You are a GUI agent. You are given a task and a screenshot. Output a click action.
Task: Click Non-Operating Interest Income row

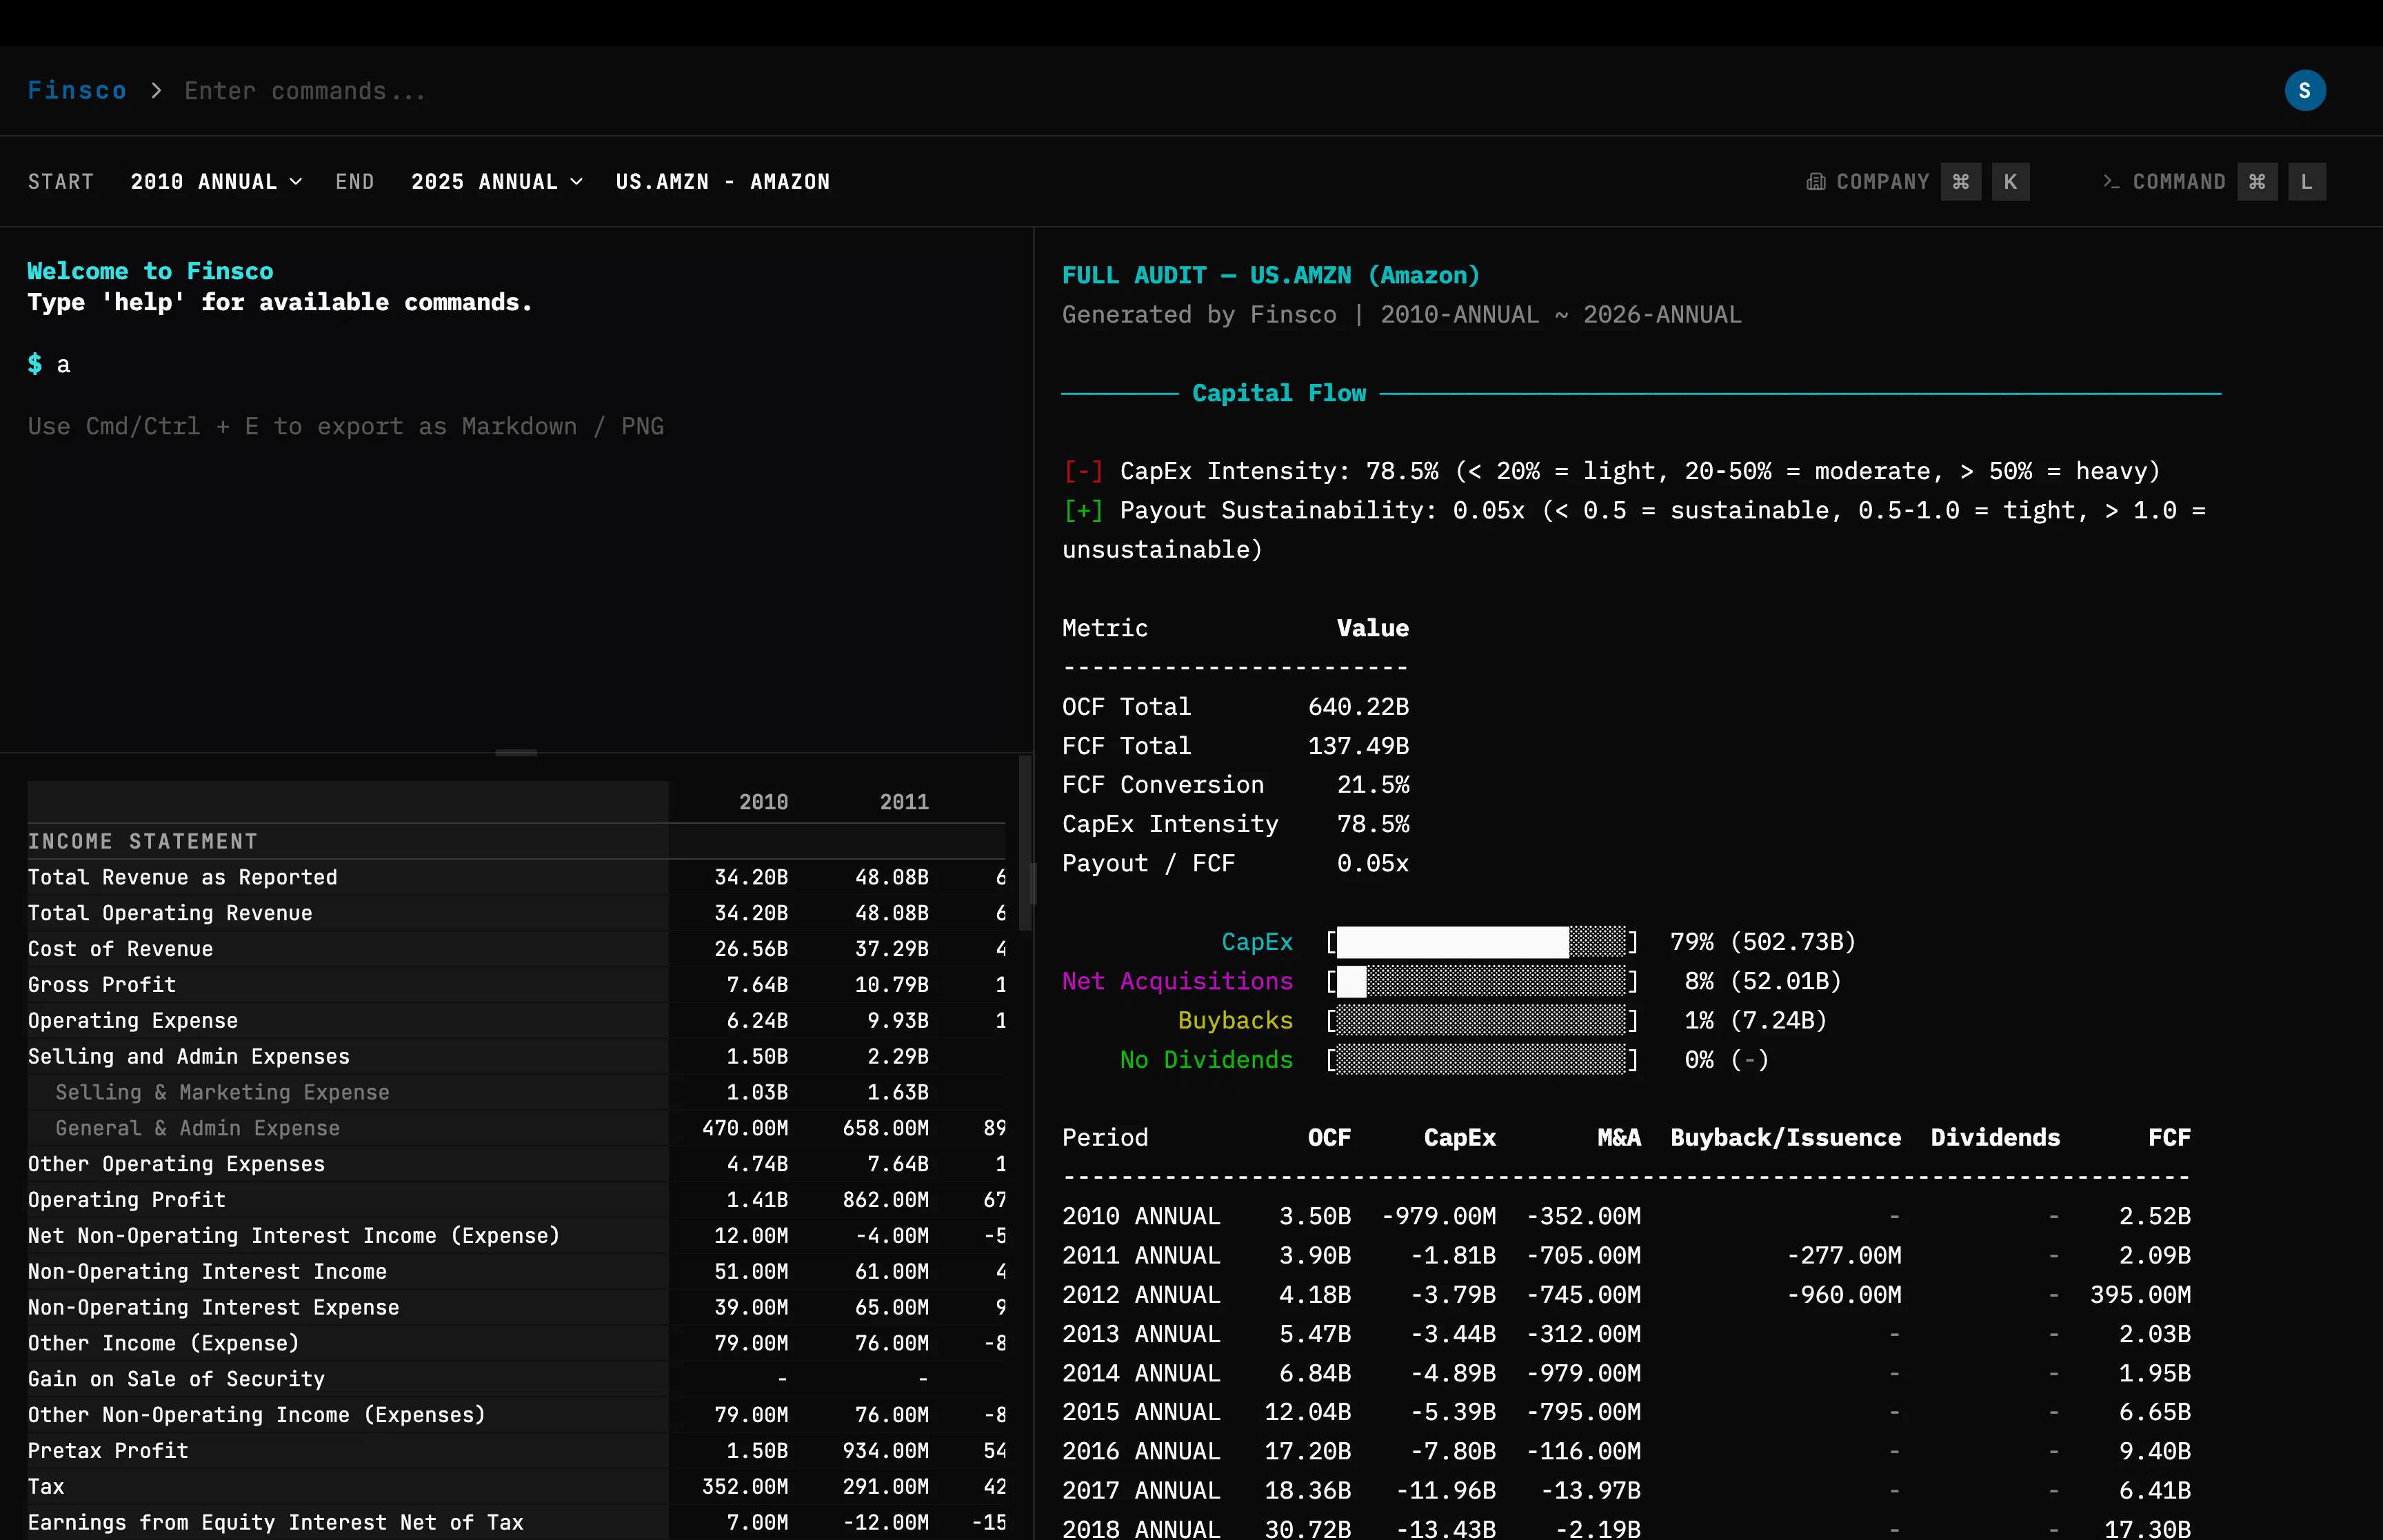point(516,1272)
